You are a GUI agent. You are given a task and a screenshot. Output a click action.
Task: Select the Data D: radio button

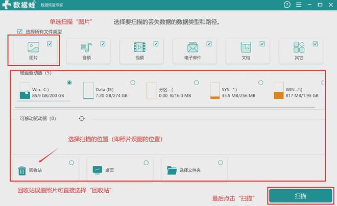[x=133, y=83]
